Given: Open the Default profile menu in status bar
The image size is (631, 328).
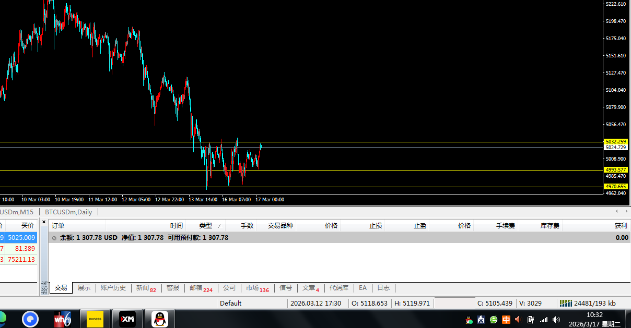Looking at the screenshot, I should tap(230, 303).
